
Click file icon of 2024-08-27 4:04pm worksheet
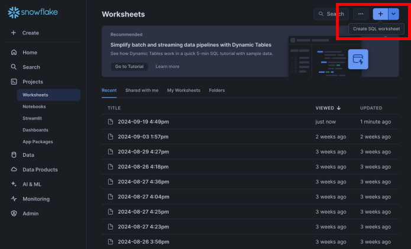(111, 196)
